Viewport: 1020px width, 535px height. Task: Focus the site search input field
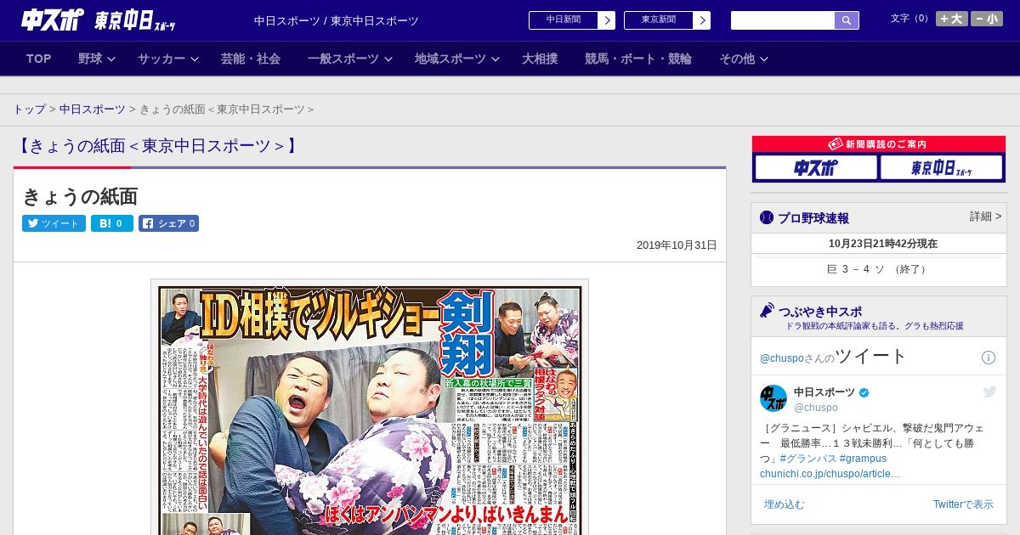click(783, 20)
